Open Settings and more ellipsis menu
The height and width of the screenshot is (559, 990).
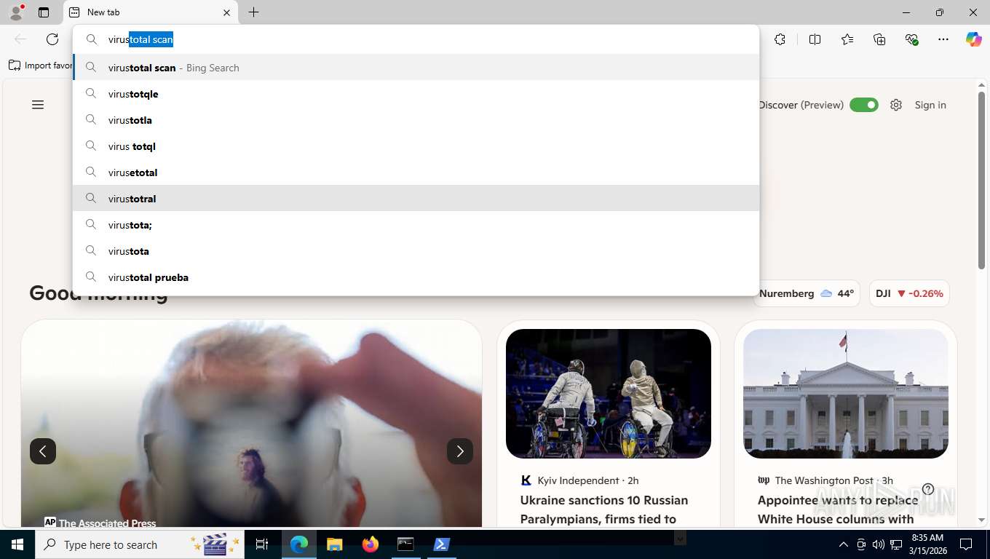pyautogui.click(x=943, y=39)
